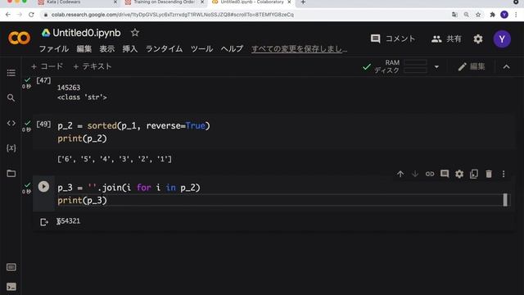Open the runtime connection dropdown arrow
This screenshot has width=524, height=295.
tap(436, 67)
